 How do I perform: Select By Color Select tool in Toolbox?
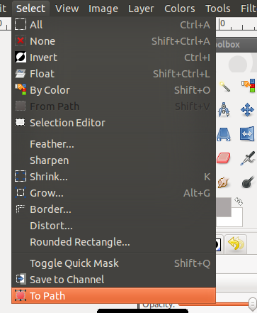248,86
